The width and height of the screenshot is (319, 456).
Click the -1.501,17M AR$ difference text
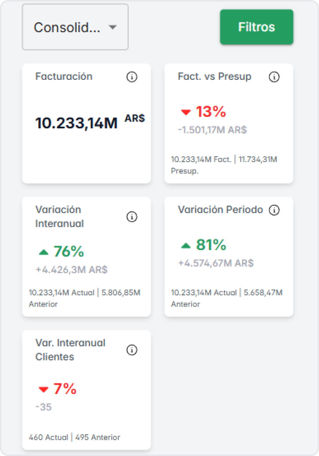[212, 130]
